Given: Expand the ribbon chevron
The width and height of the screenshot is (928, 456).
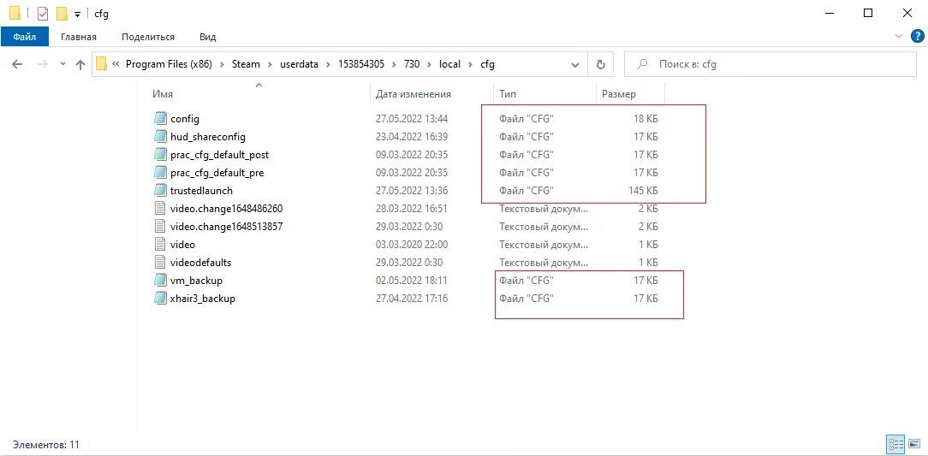Looking at the screenshot, I should (x=900, y=37).
